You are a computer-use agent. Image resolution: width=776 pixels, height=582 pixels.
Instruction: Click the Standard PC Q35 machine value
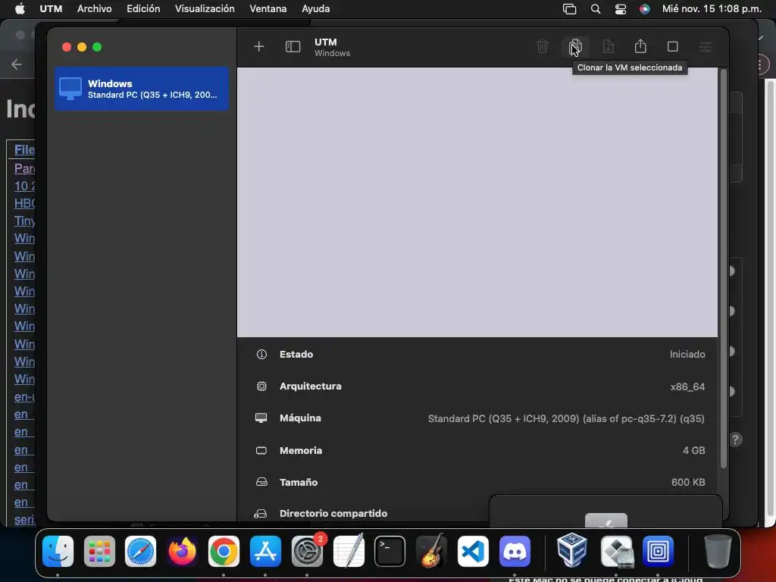[x=566, y=418]
